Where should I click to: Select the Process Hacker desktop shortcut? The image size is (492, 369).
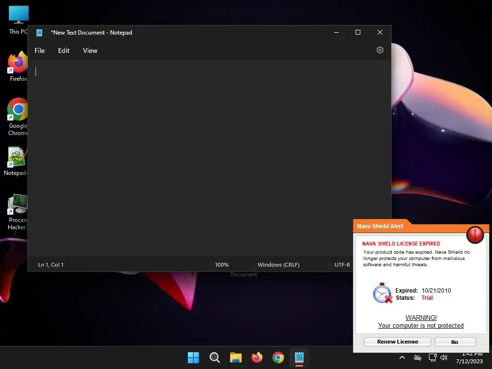[x=18, y=212]
